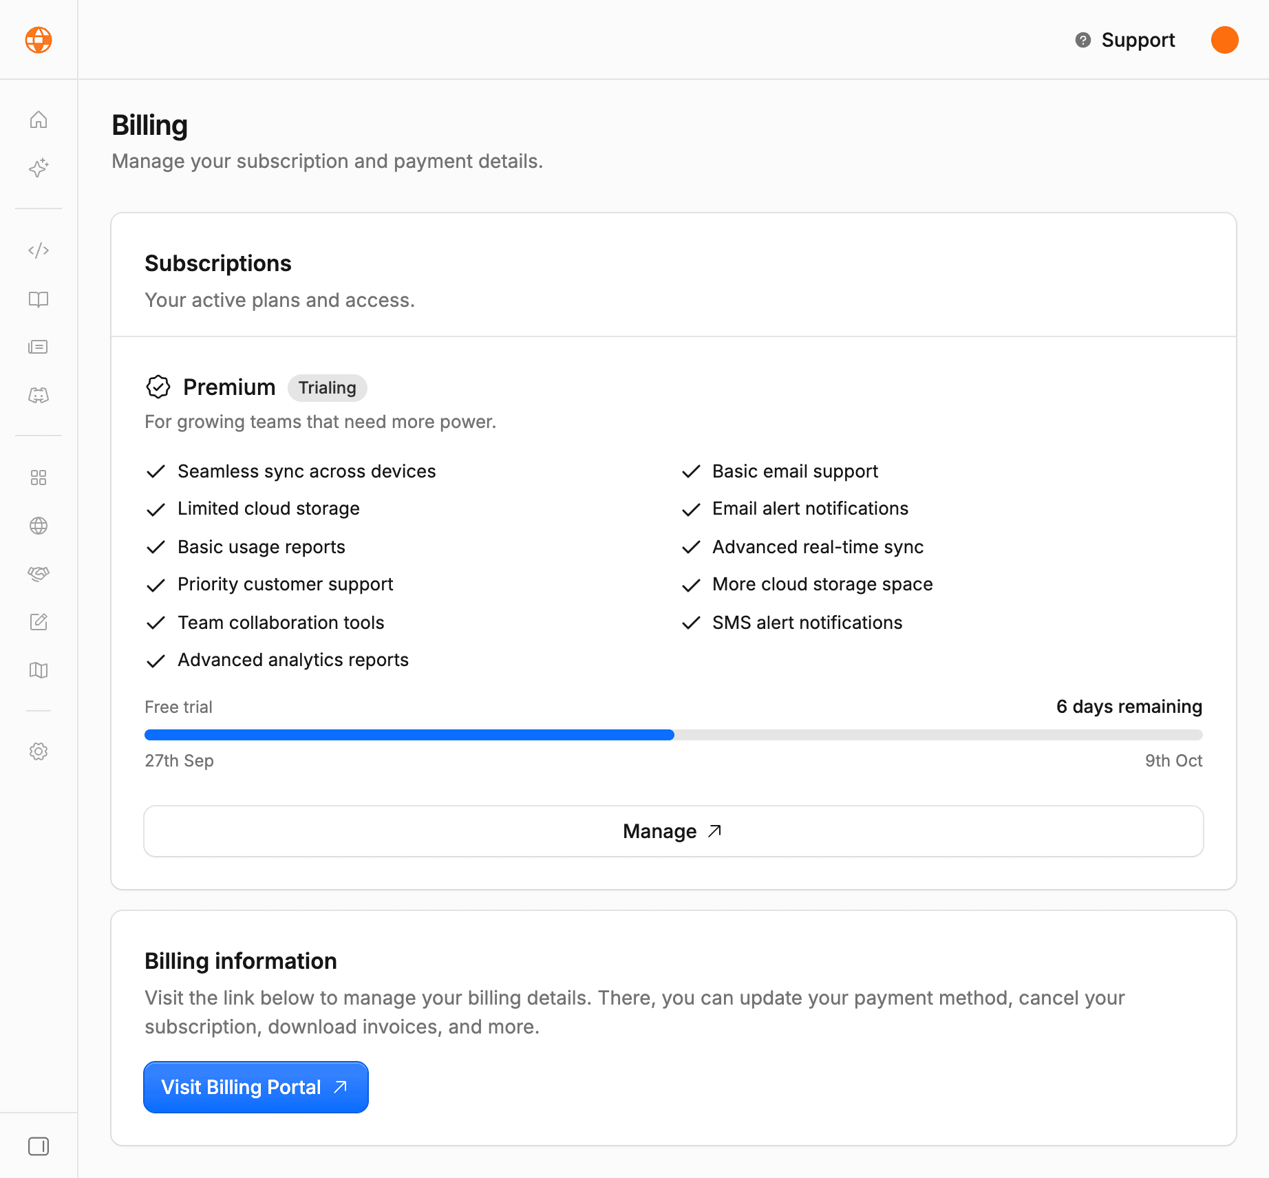
Task: Open the Discord sidebar icon
Action: click(x=39, y=395)
